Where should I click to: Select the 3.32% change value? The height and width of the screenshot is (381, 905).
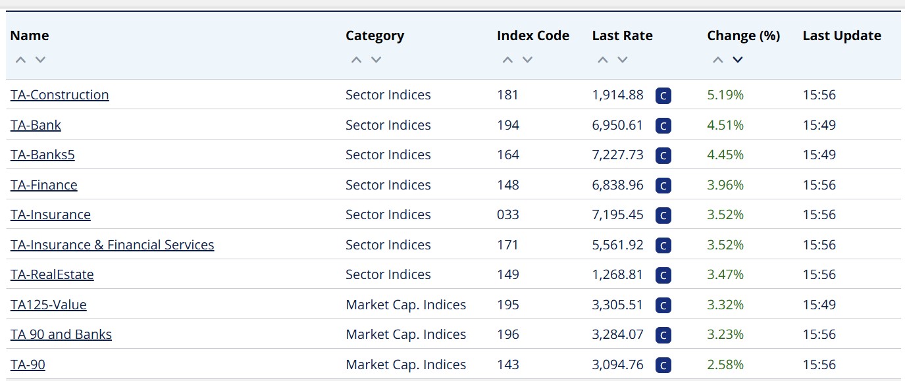pos(725,305)
